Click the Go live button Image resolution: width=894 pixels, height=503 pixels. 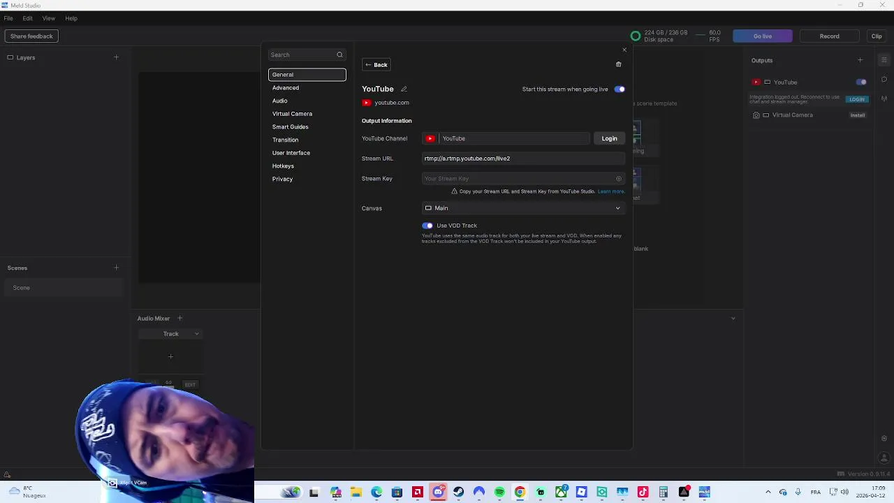point(763,36)
